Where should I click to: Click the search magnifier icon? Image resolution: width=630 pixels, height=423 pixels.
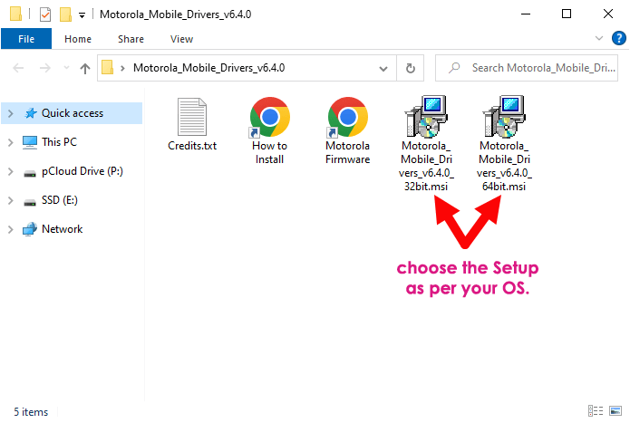(x=454, y=68)
